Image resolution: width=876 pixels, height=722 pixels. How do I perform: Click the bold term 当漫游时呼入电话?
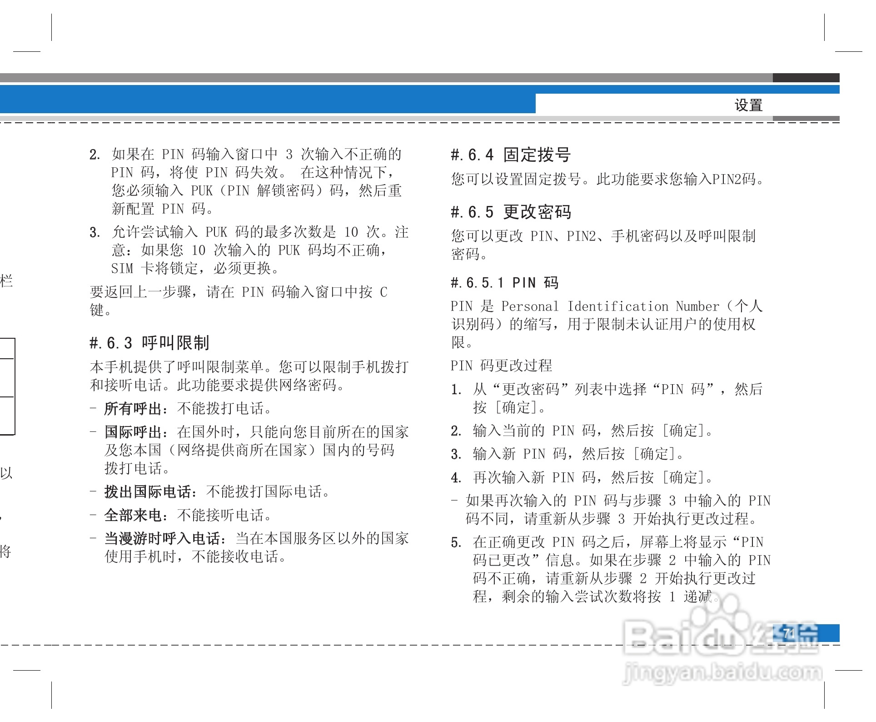point(162,538)
